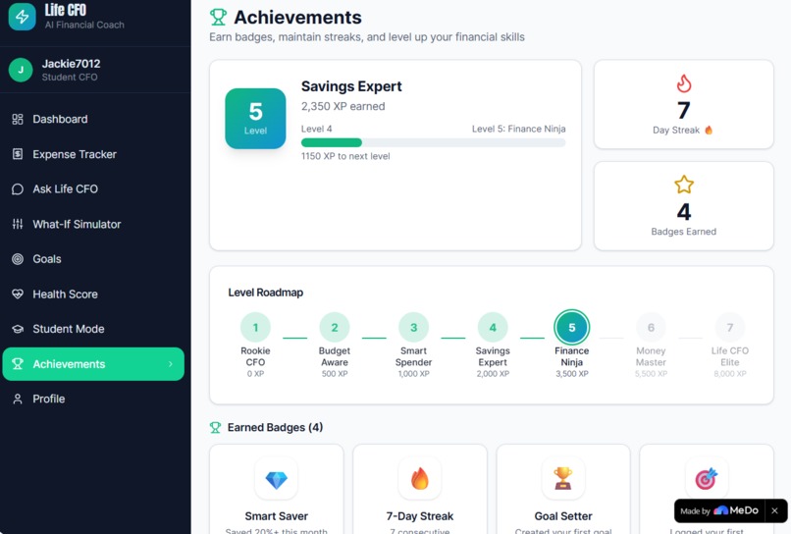Click the "Level 4" progress label
The height and width of the screenshot is (534, 791).
point(317,129)
